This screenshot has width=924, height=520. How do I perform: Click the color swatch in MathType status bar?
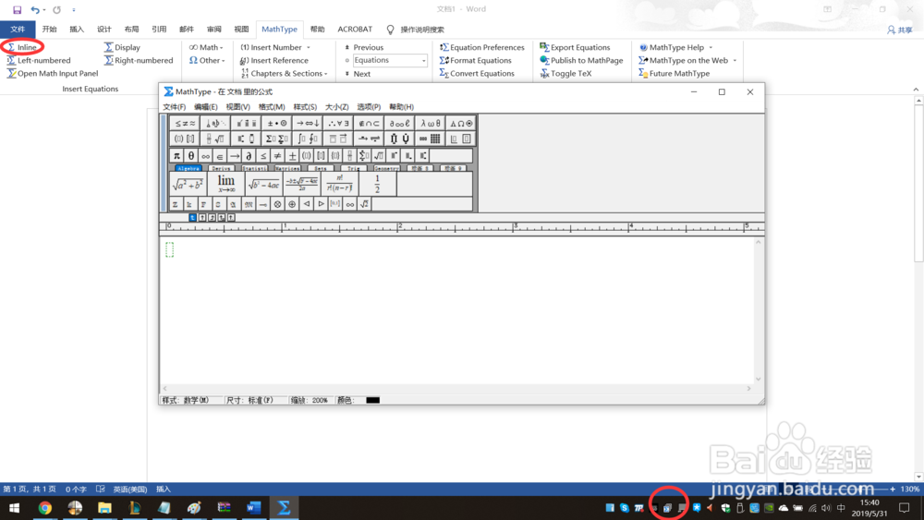[372, 400]
